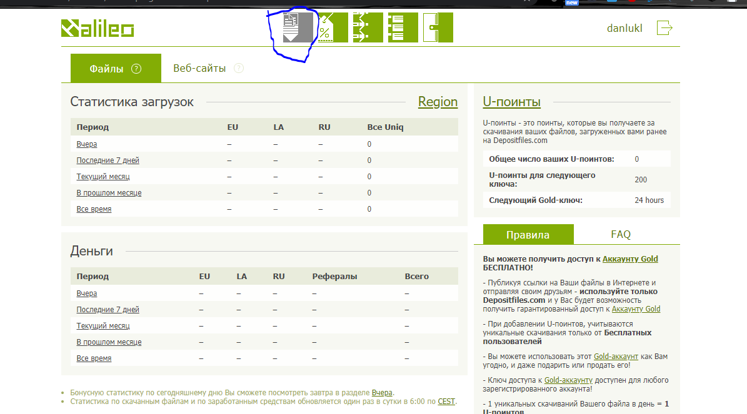Open the branching arrows referrals icon
The height and width of the screenshot is (414, 747).
368,27
